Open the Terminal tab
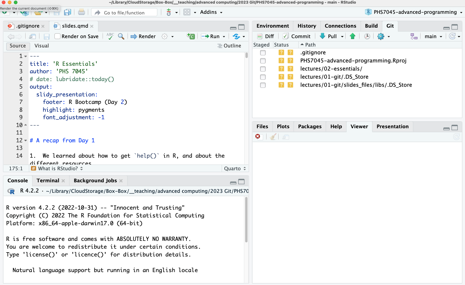This screenshot has height=285, width=465. pyautogui.click(x=48, y=180)
